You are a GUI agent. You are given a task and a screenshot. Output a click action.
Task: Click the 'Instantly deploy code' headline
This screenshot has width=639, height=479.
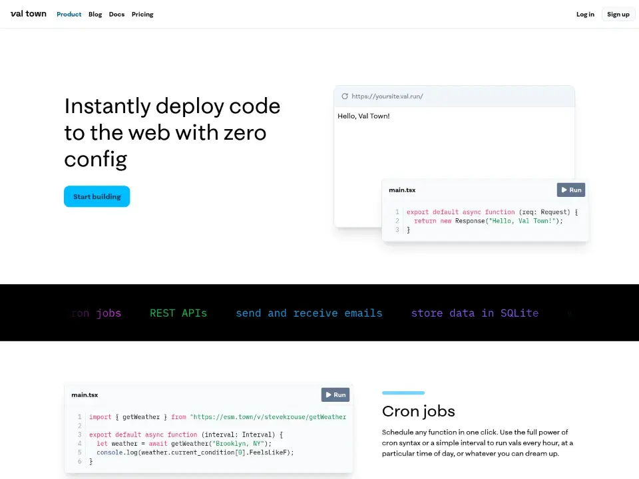[172, 132]
